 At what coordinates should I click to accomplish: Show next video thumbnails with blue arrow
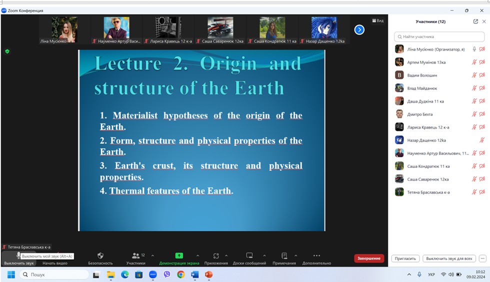click(x=359, y=29)
